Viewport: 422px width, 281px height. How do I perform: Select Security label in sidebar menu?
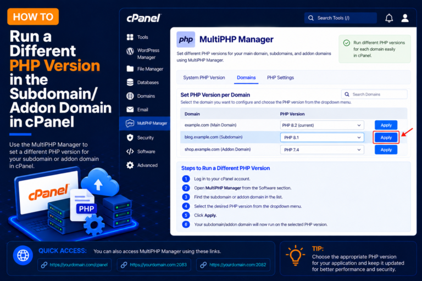pyautogui.click(x=145, y=138)
